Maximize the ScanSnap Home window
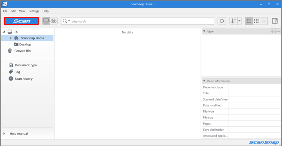This screenshot has height=146, width=282. [x=269, y=4]
